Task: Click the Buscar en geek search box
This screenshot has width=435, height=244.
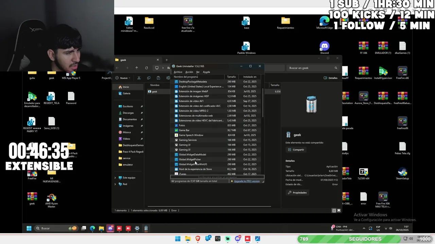Action: [313, 68]
